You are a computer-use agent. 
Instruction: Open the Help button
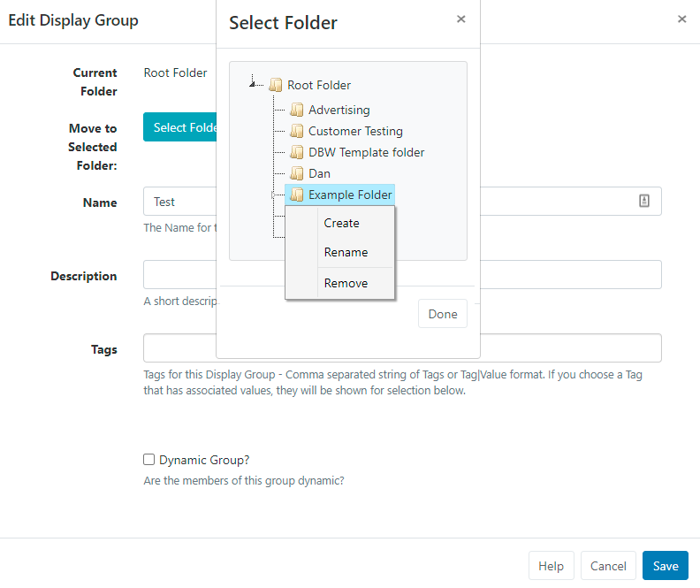(551, 566)
